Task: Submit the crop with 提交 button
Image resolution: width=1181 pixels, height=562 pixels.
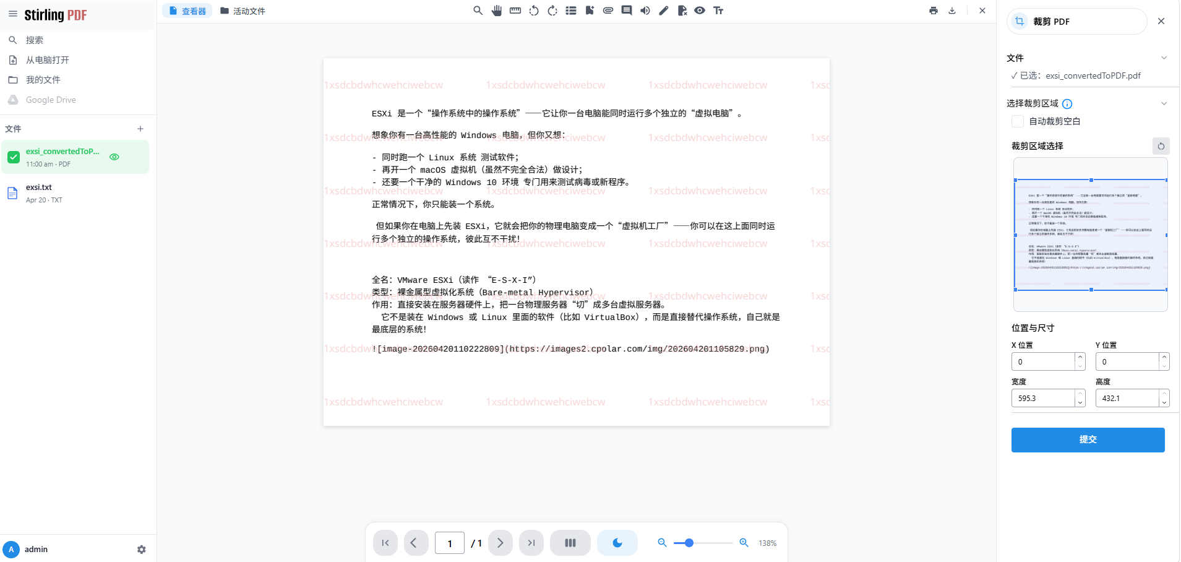Action: (x=1088, y=440)
